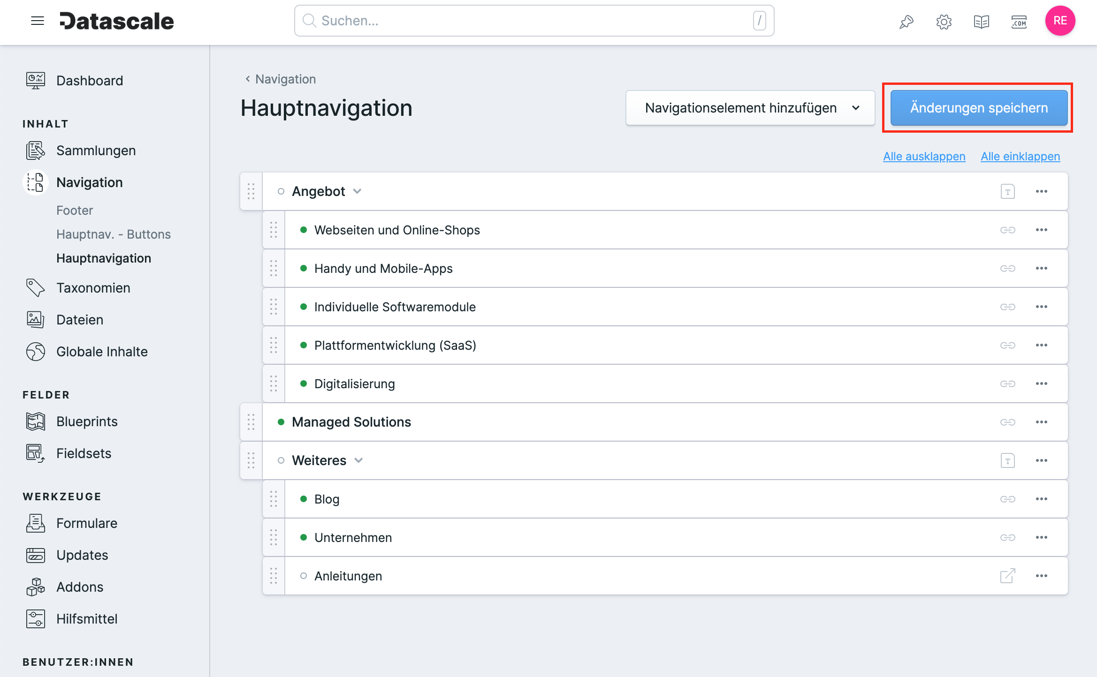The height and width of the screenshot is (677, 1097).
Task: Expand the Angebot dropdown chevron
Action: (358, 191)
